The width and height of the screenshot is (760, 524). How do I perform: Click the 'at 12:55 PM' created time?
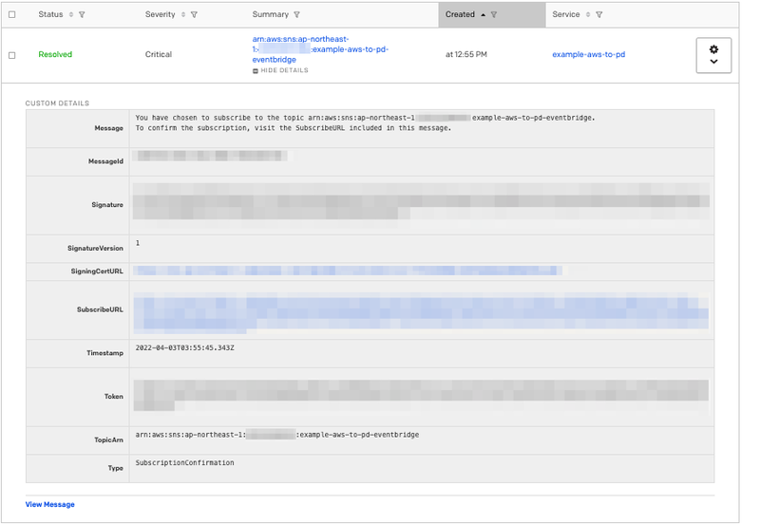pyautogui.click(x=466, y=54)
